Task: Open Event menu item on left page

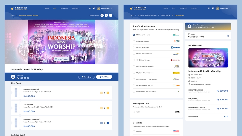Action: (55, 8)
